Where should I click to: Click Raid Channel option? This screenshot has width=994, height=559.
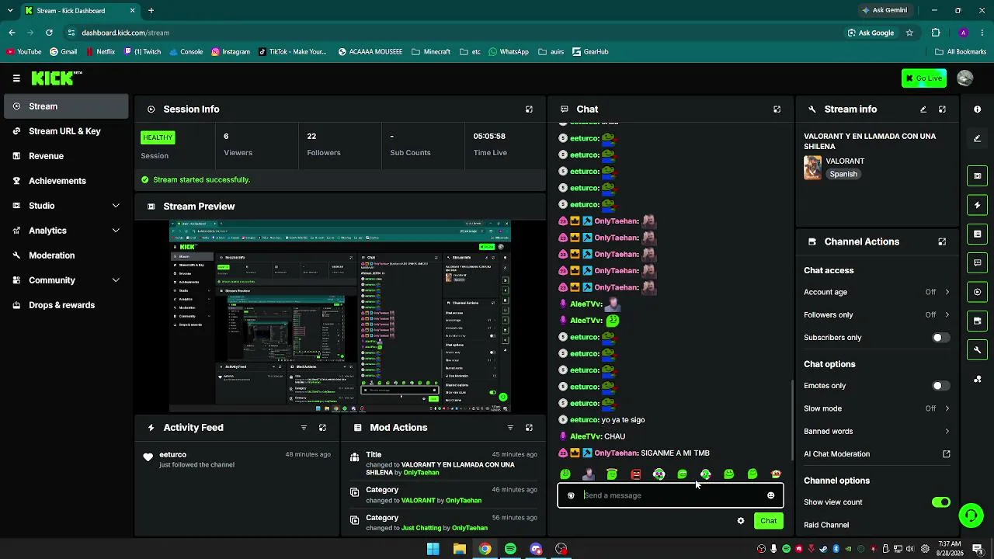coord(826,525)
